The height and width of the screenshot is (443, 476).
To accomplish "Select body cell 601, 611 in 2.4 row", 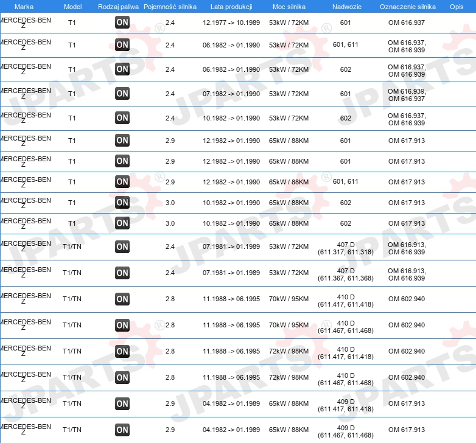I will click(346, 44).
